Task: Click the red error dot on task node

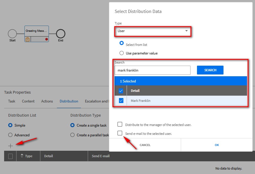Action: click(x=47, y=39)
